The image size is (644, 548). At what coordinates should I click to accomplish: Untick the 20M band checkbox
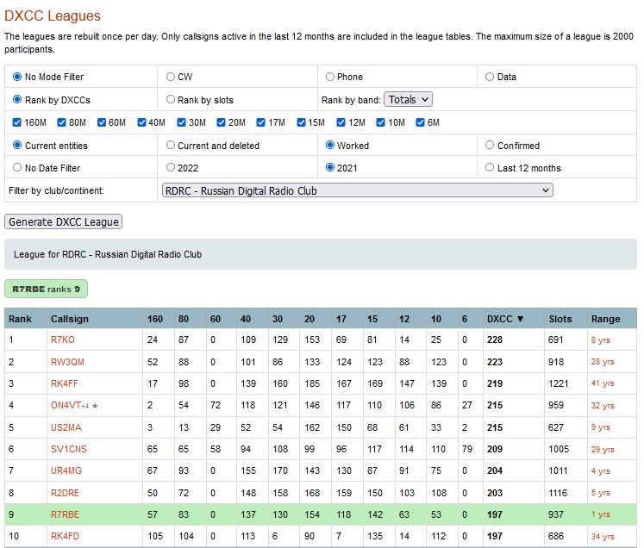(x=222, y=122)
